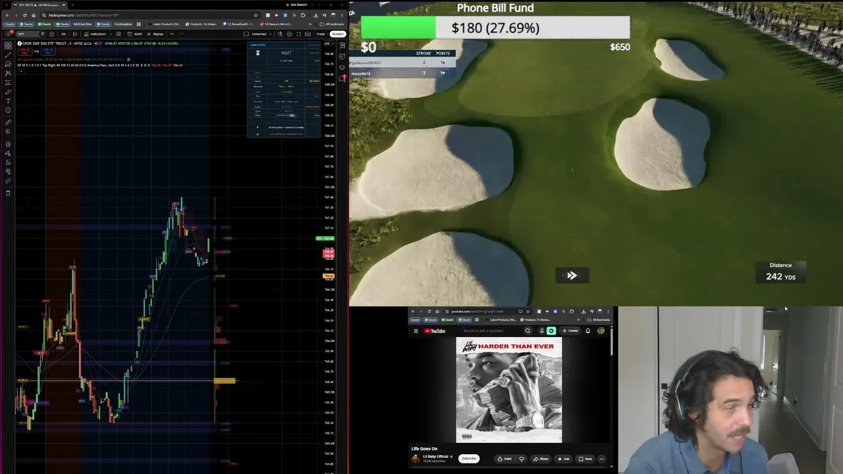The height and width of the screenshot is (474, 843).
Task: Open the Fibonacci retracement tool
Action: click(8, 64)
